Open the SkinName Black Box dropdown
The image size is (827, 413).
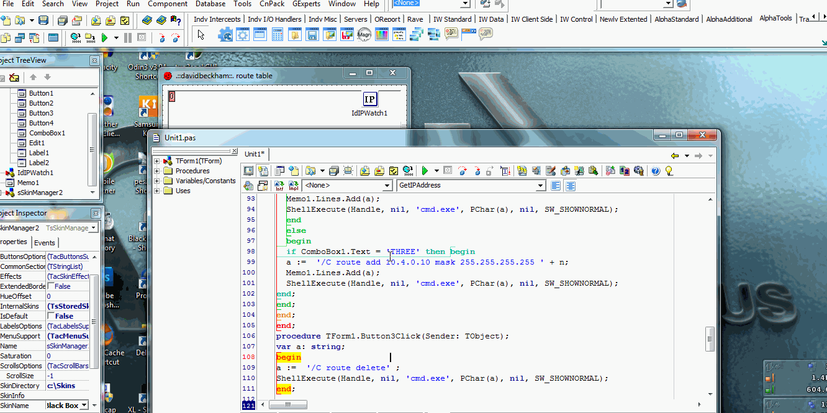[84, 406]
